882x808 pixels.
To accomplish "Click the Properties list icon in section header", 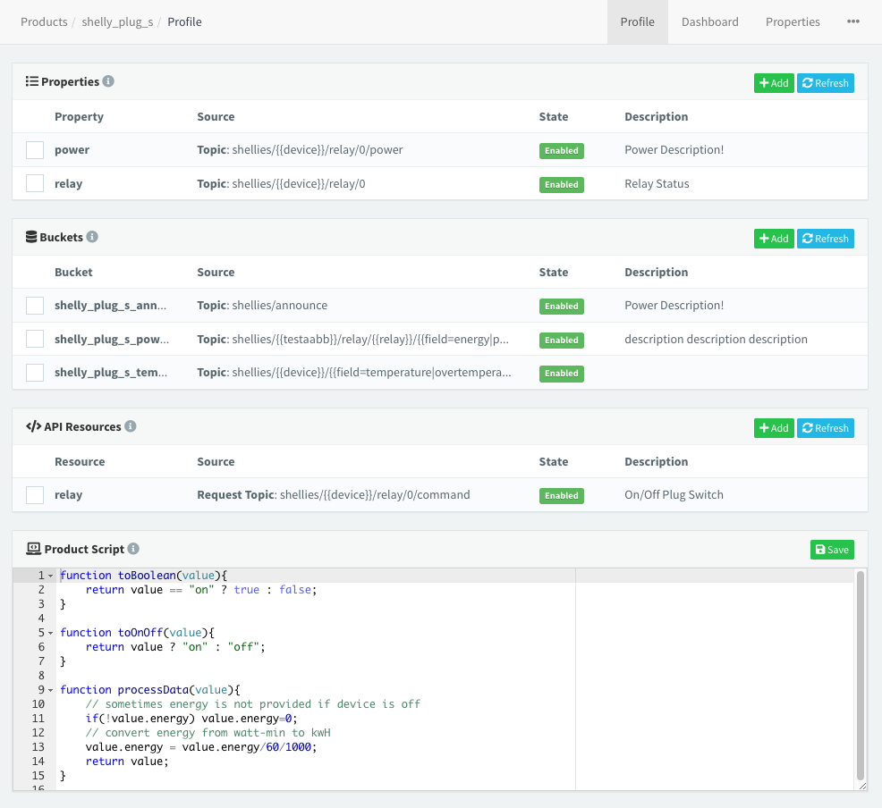I will pos(32,81).
